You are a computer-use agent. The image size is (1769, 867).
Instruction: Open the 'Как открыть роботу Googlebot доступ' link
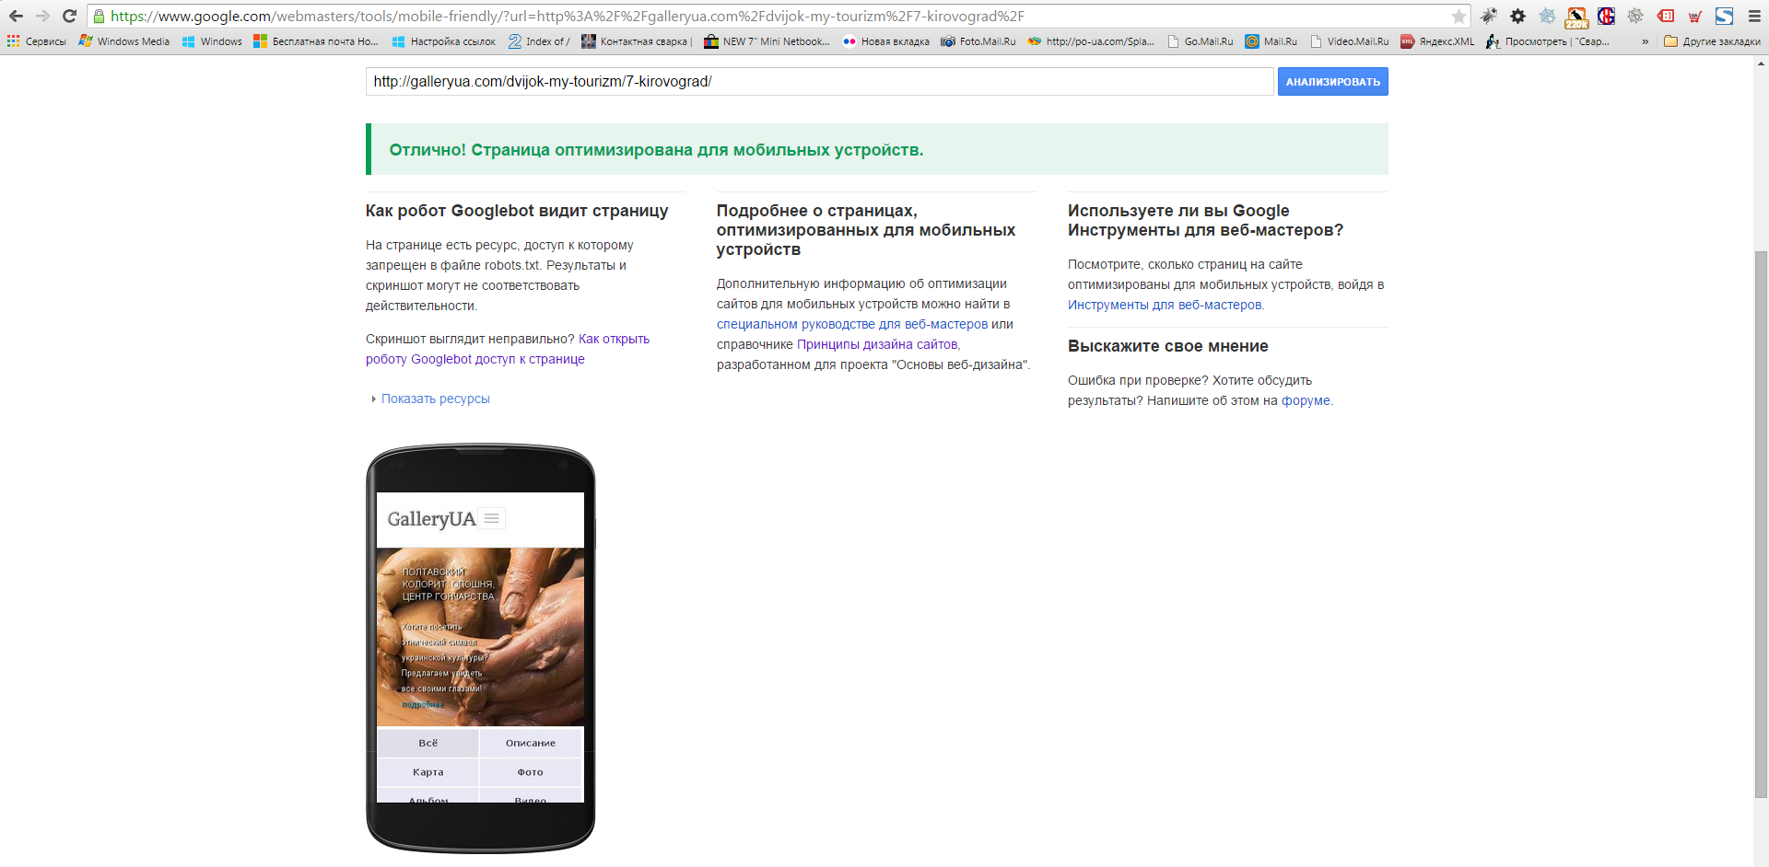pyautogui.click(x=508, y=349)
